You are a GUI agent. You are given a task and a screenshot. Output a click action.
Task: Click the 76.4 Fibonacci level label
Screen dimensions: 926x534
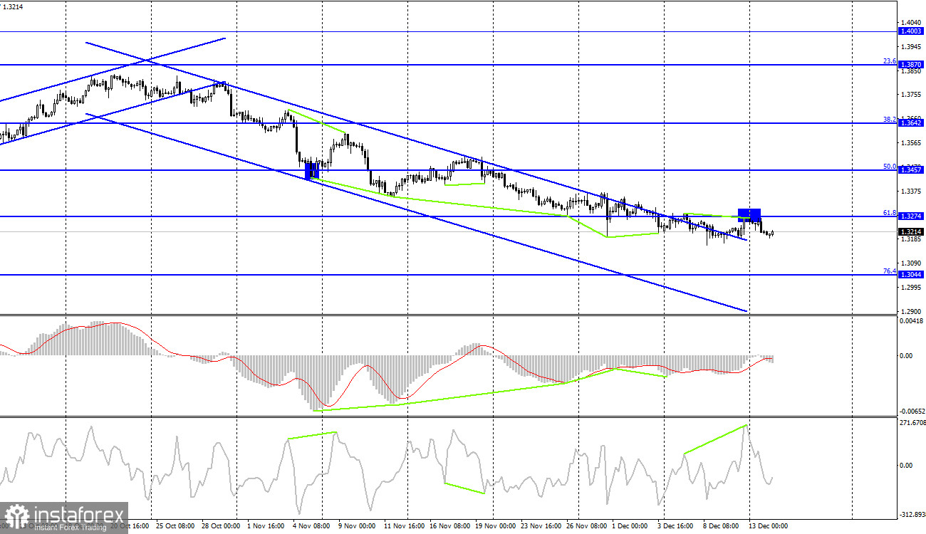[x=889, y=271]
